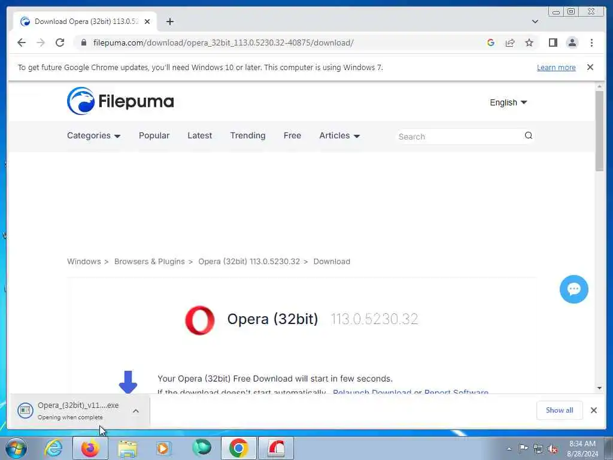Open the taskbar clock 8:34 AM
The width and height of the screenshot is (613, 460).
(x=582, y=449)
